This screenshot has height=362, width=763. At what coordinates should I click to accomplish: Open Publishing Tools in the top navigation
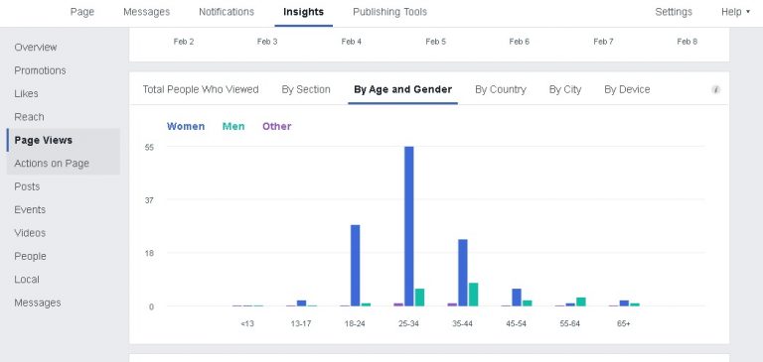coord(389,12)
